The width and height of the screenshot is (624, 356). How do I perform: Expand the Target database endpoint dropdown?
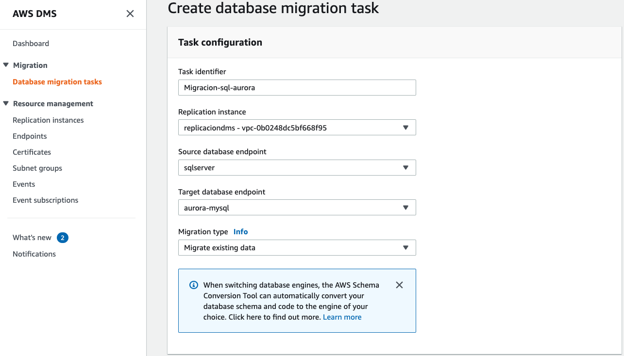coord(297,208)
